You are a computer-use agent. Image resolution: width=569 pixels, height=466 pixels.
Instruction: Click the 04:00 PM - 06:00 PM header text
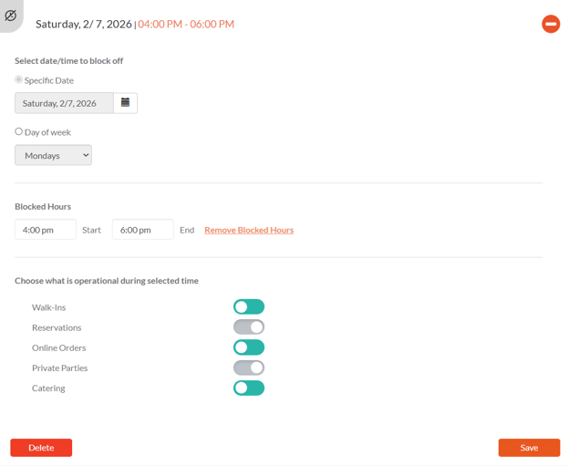[x=186, y=24]
